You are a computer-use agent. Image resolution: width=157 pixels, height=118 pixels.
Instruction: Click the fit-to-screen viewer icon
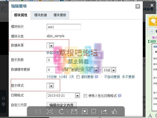click(x=50, y=111)
